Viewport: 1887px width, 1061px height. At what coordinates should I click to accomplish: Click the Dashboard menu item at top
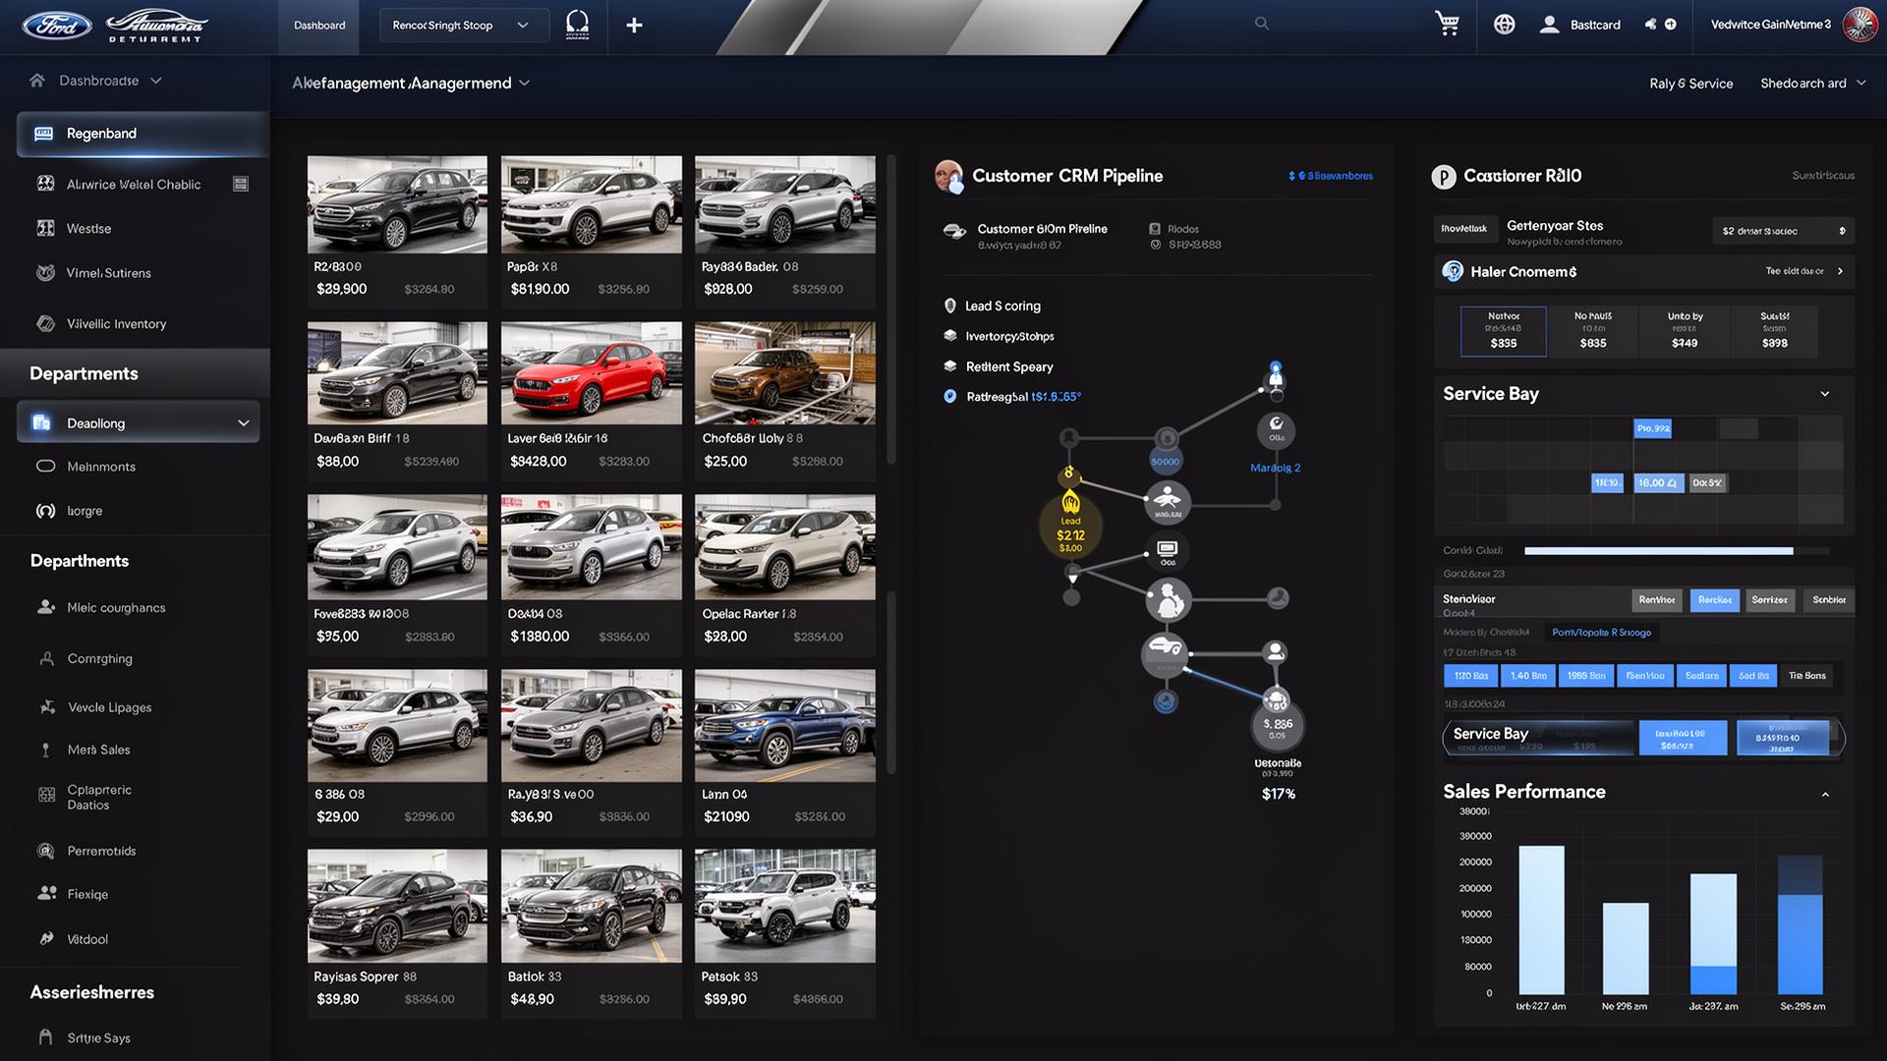pos(318,25)
